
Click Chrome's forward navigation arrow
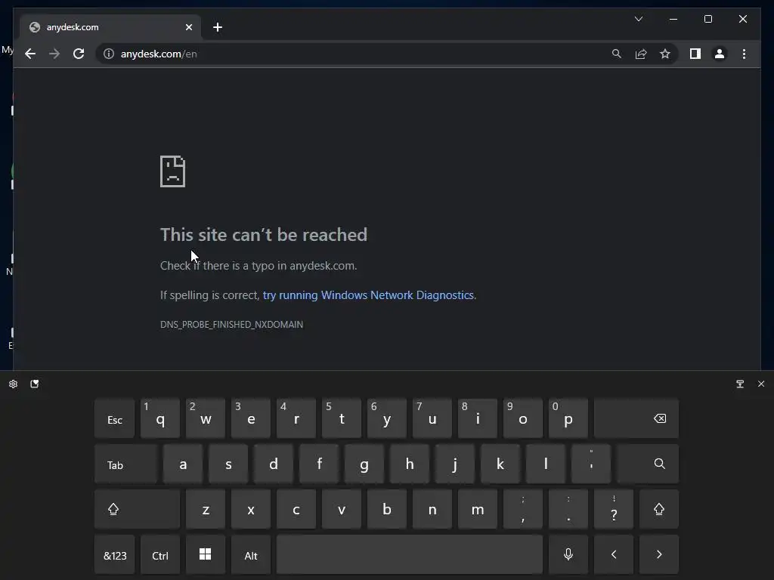click(54, 54)
